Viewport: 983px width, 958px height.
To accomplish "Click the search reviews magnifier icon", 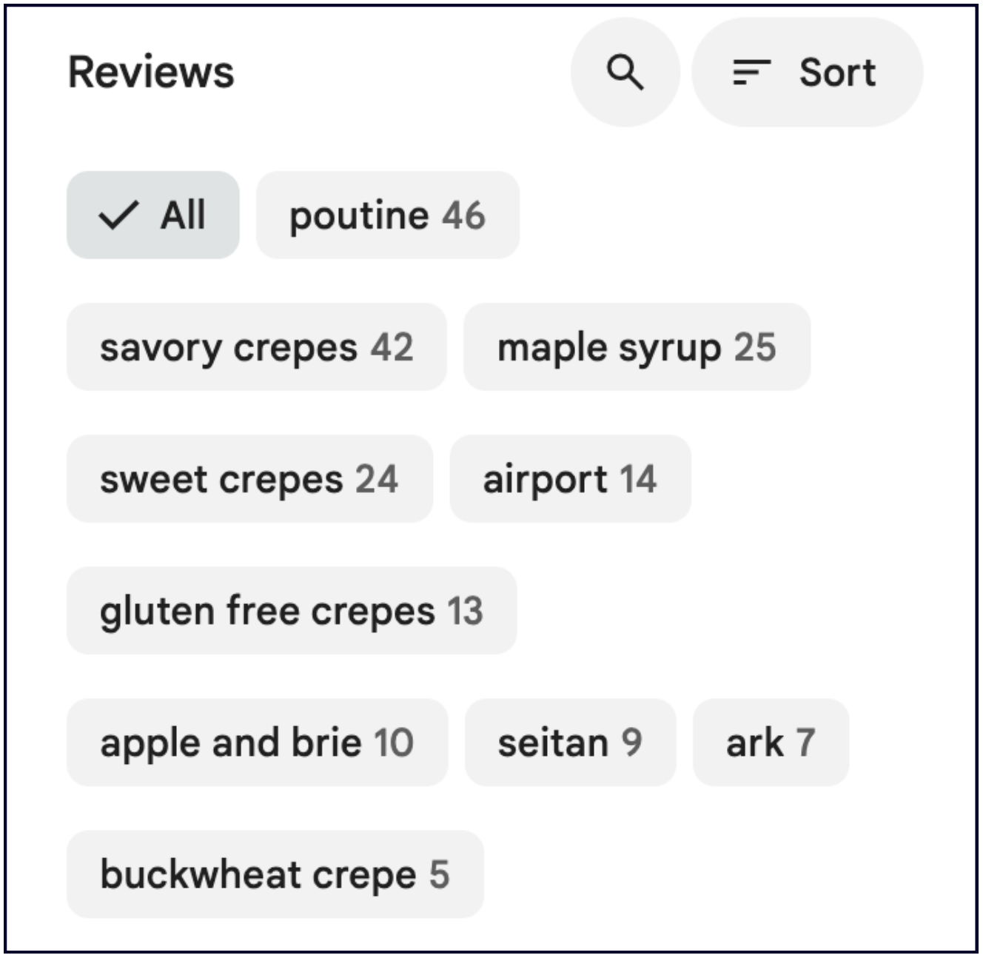I will (625, 73).
